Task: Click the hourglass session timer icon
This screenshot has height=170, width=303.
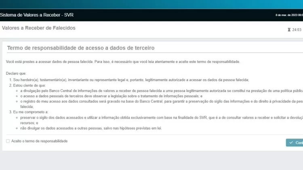Action: [x=289, y=30]
